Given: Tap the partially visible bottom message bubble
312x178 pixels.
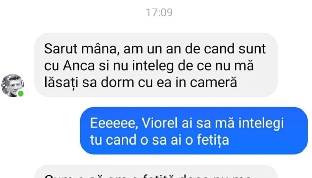Looking at the screenshot, I should pos(156,172).
